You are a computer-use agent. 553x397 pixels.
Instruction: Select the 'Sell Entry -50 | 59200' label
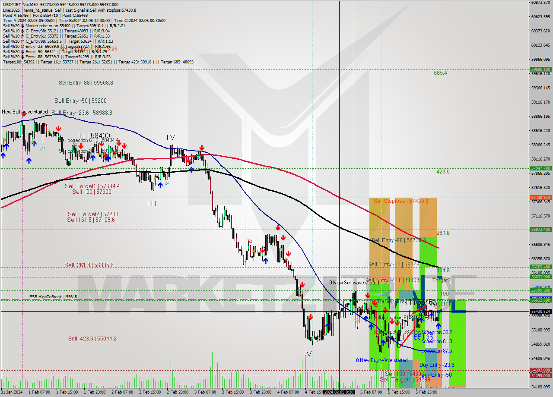point(80,101)
